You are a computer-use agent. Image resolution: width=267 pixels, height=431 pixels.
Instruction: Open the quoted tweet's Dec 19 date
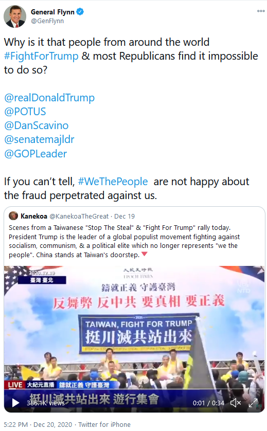pyautogui.click(x=124, y=217)
